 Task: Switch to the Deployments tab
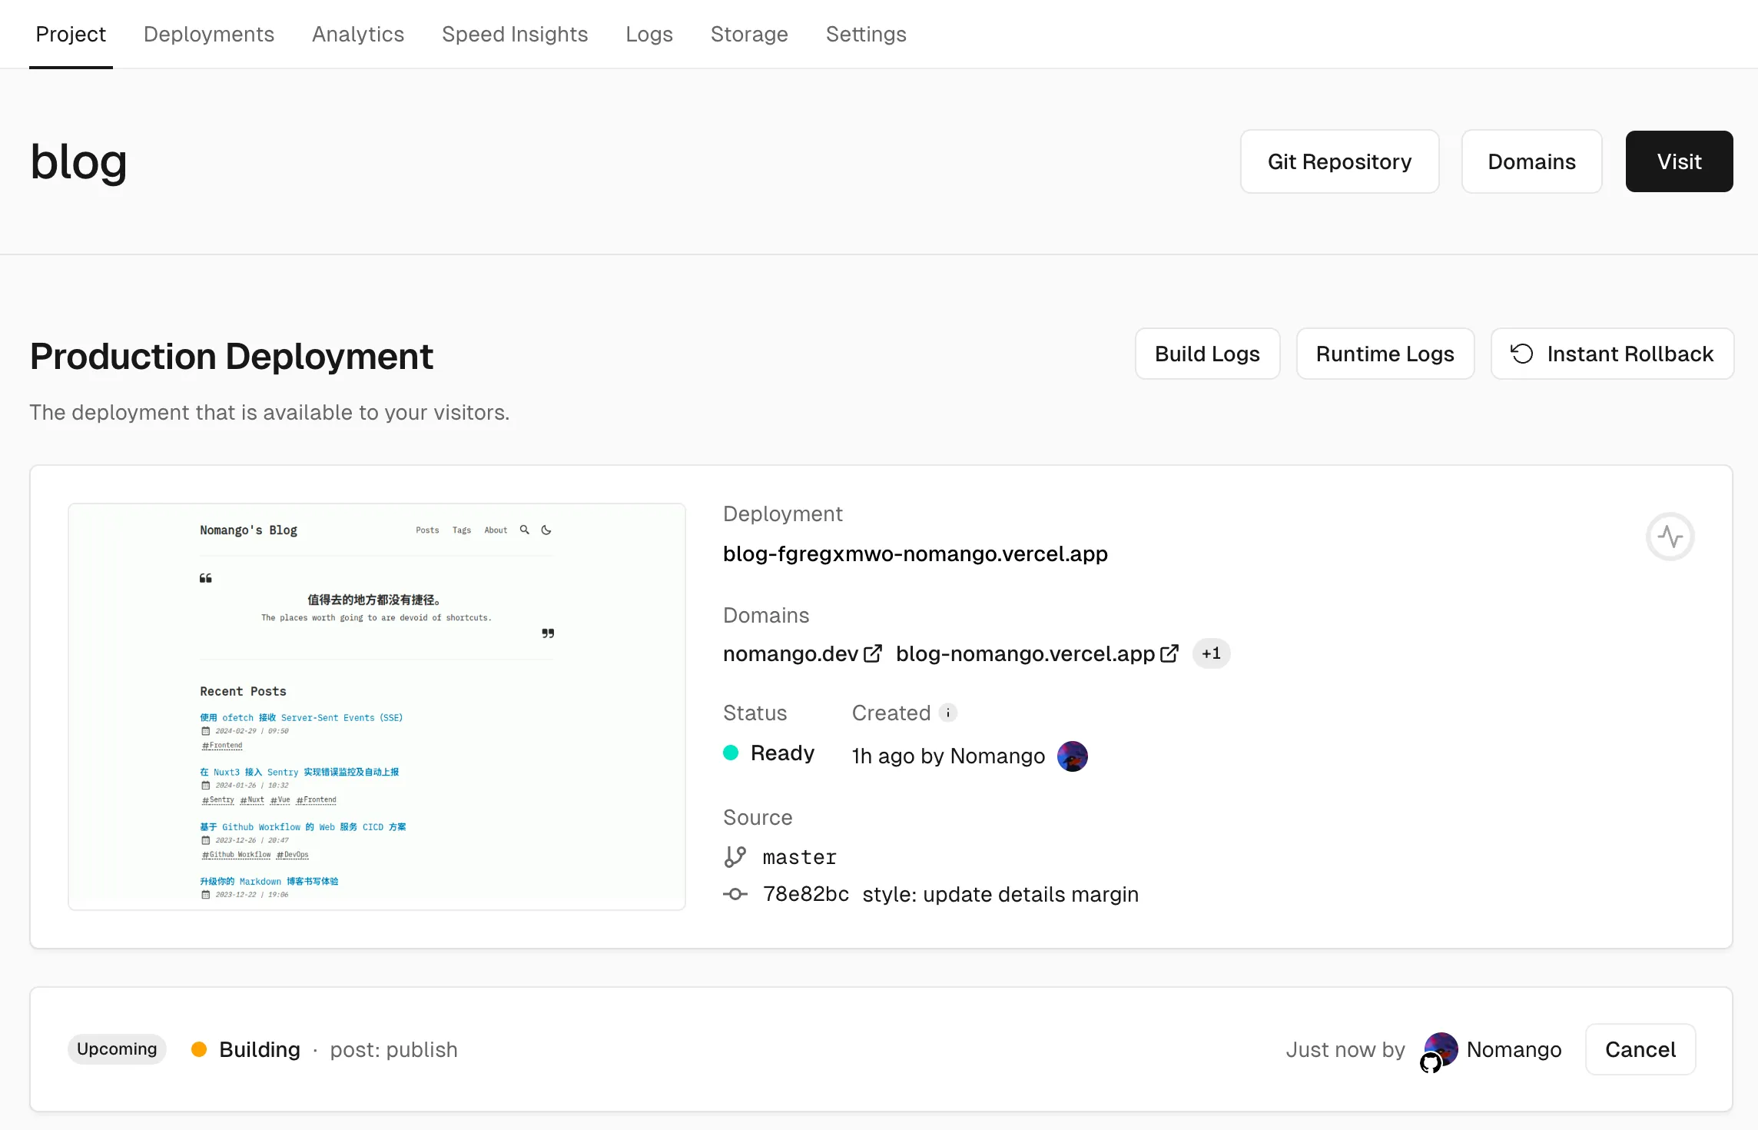point(208,34)
